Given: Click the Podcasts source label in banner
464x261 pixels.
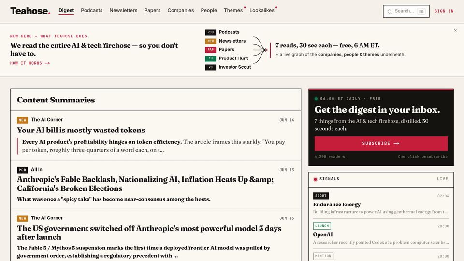Looking at the screenshot, I should click(229, 32).
